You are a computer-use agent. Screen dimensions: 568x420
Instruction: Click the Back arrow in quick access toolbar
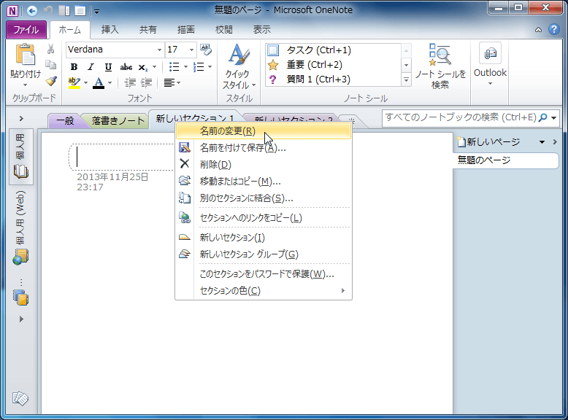tap(32, 11)
